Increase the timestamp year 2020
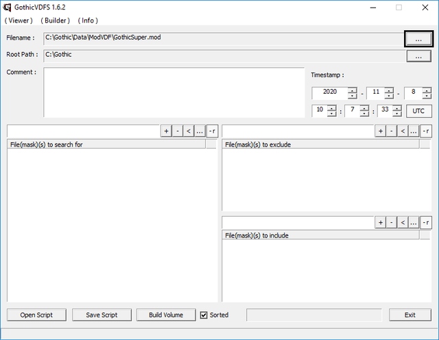This screenshot has height=340, width=439. tap(353, 90)
